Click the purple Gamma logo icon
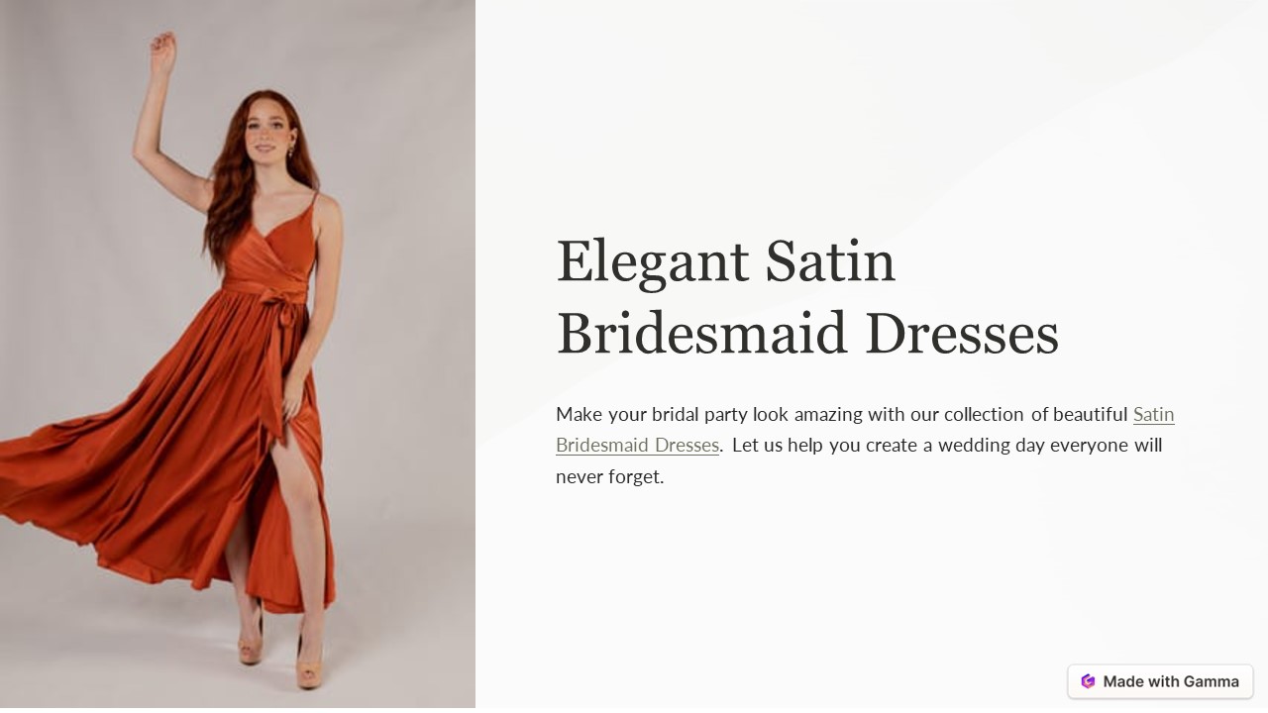The width and height of the screenshot is (1268, 713). coord(1088,681)
